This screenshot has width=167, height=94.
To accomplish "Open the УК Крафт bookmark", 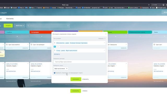I will click(x=161, y=8).
